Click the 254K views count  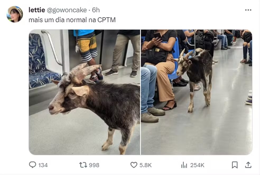197,165
